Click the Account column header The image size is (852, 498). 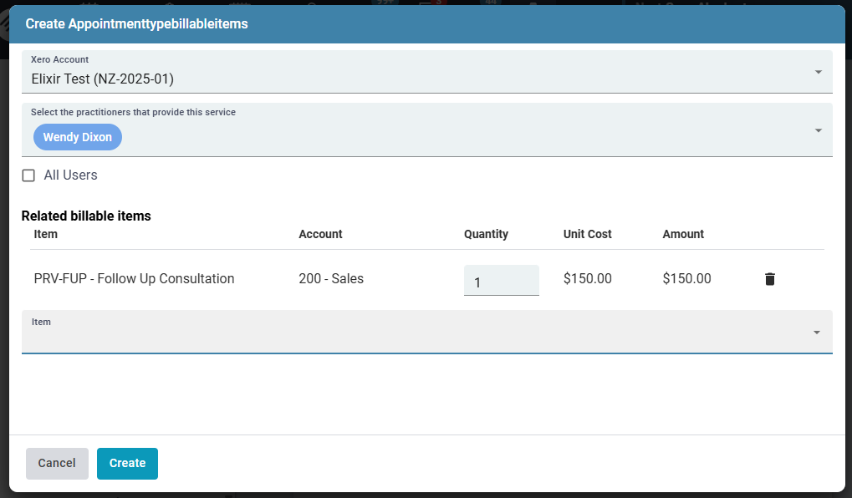(320, 234)
